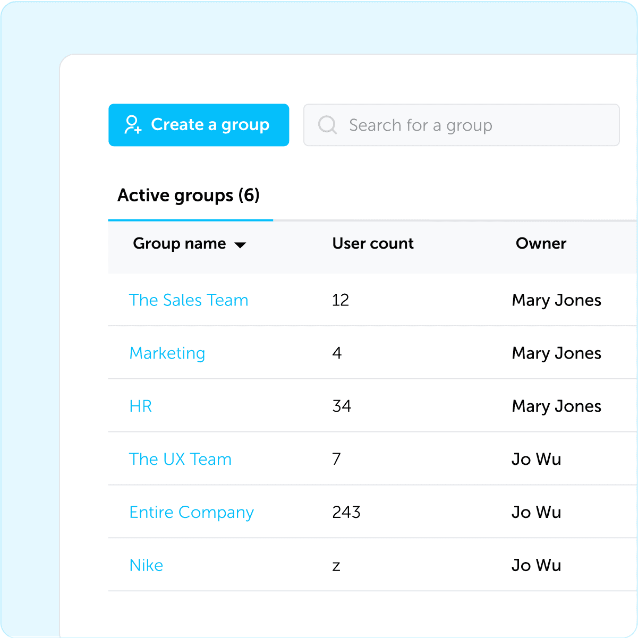This screenshot has width=638, height=638.
Task: Toggle the Group name sort arrow
Action: 240,245
